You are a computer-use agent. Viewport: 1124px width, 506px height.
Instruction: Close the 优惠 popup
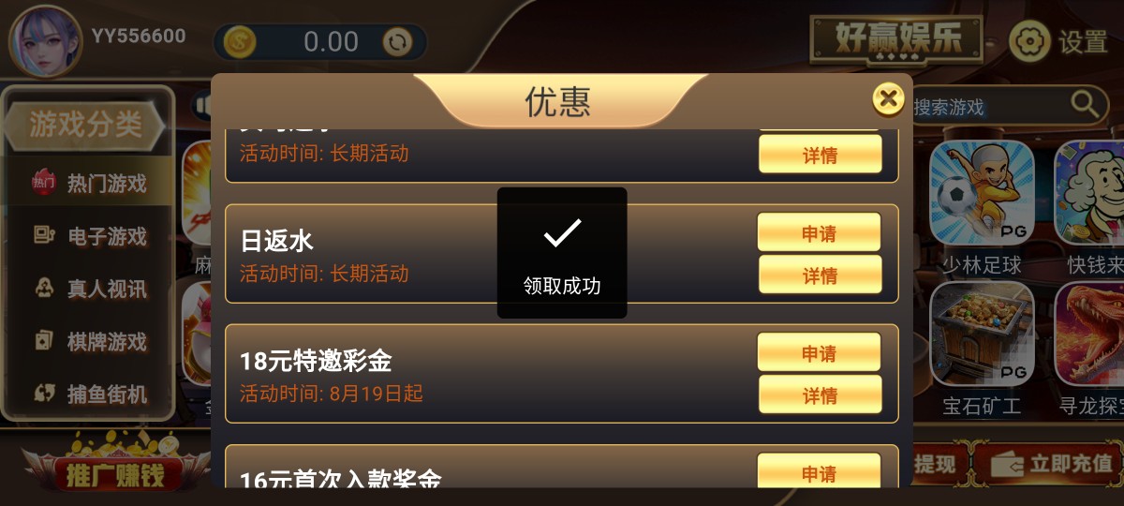887,98
